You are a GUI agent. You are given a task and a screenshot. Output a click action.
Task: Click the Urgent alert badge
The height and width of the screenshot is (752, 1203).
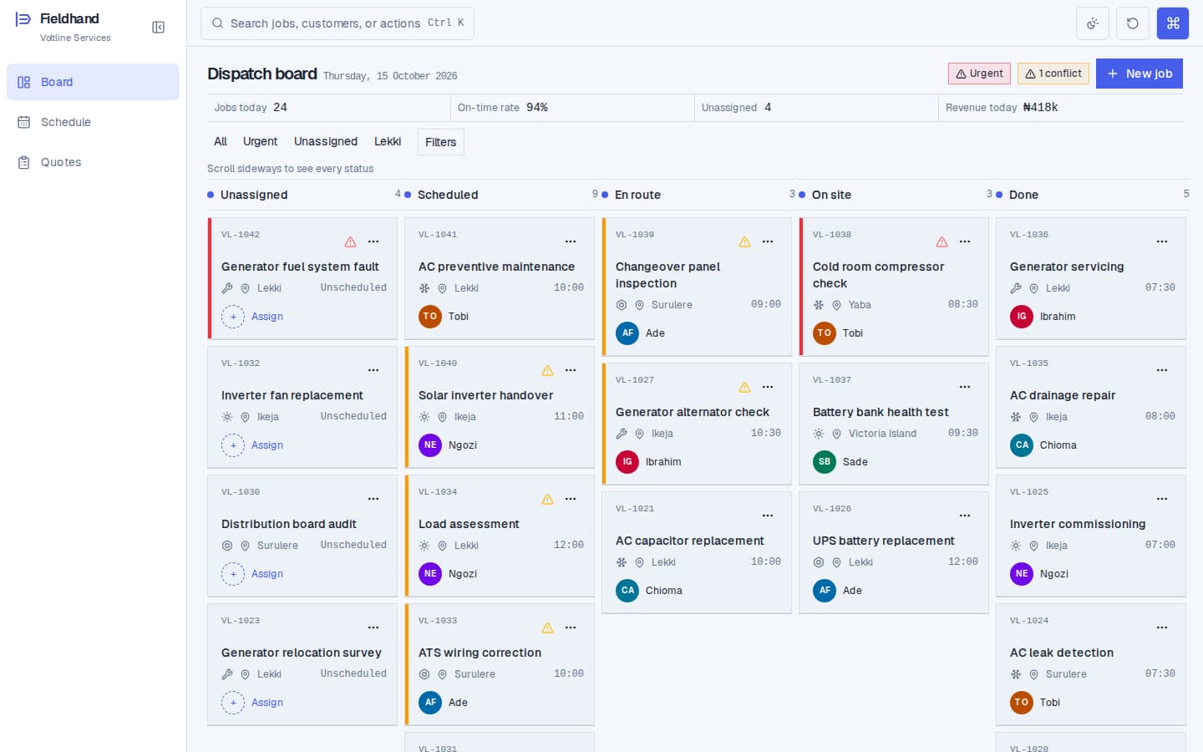pos(979,74)
